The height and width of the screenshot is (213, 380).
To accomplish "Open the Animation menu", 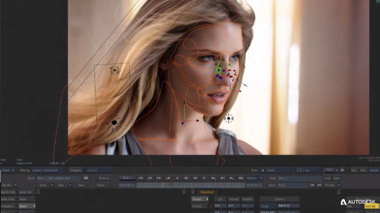I will pos(8,206).
